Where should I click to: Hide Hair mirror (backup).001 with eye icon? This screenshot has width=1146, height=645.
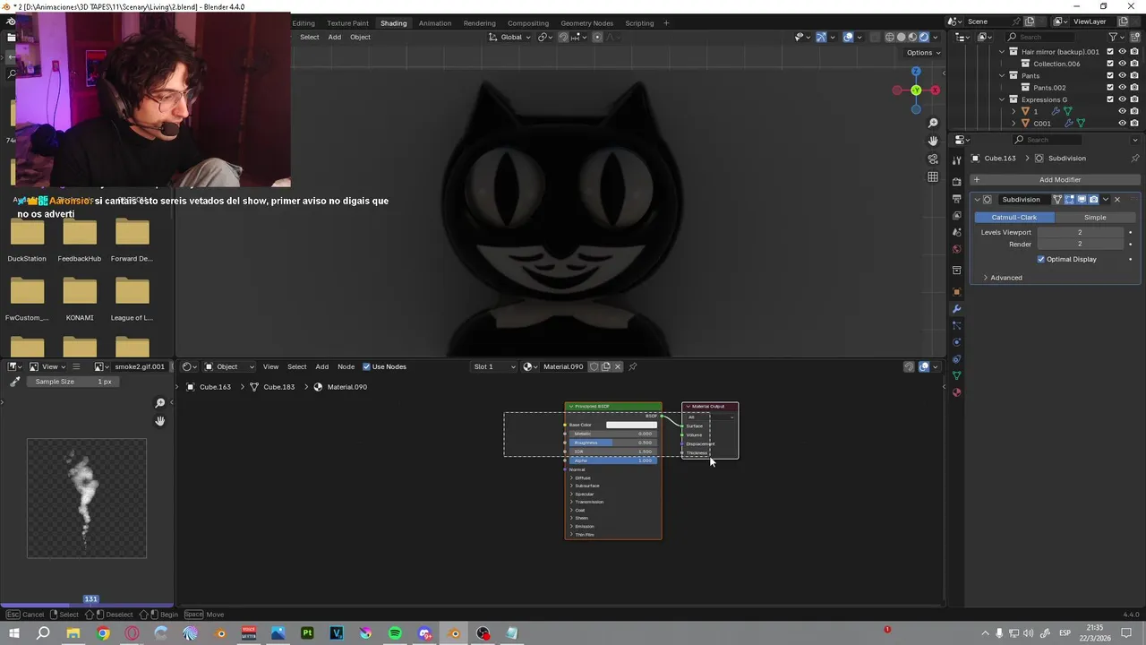1122,52
